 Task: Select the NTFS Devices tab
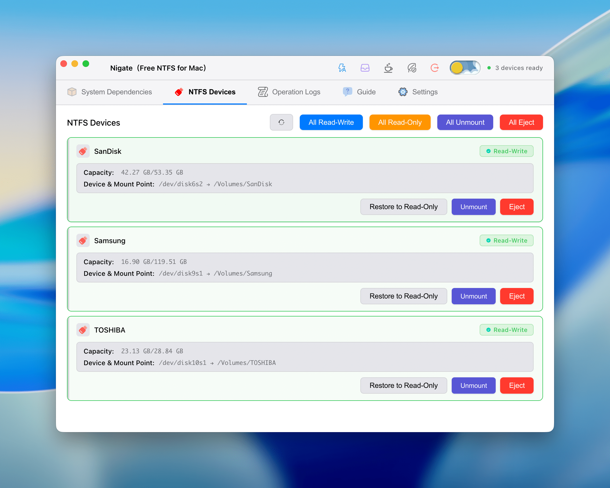(x=205, y=92)
